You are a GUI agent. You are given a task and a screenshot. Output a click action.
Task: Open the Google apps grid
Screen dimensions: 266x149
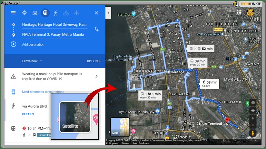pos(239,13)
